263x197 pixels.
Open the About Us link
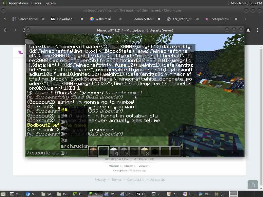coord(157,180)
